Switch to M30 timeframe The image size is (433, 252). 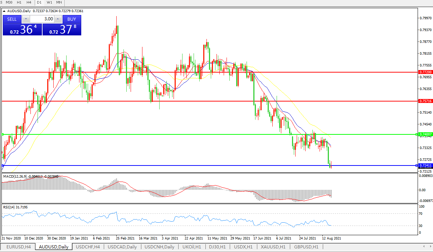[10, 2]
